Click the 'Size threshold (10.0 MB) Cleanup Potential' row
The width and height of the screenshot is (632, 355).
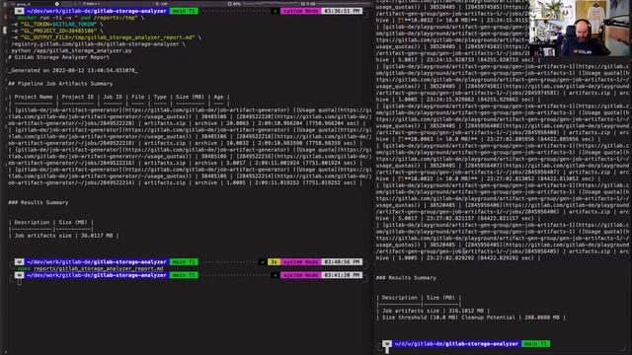(x=471, y=318)
